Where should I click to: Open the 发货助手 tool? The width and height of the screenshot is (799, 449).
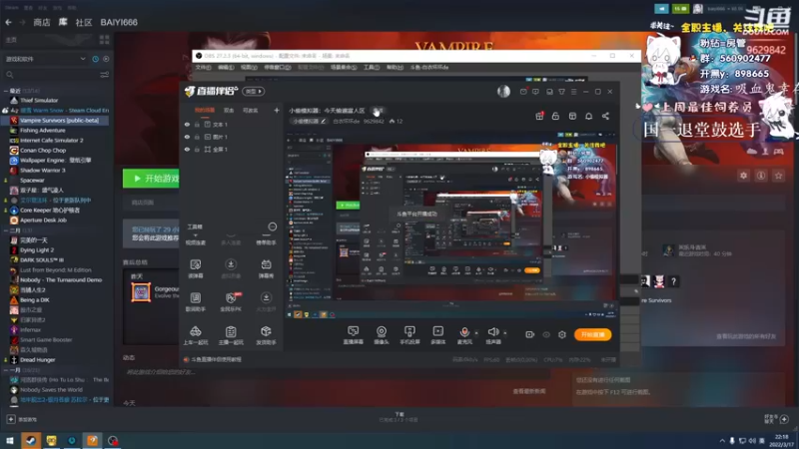[266, 335]
